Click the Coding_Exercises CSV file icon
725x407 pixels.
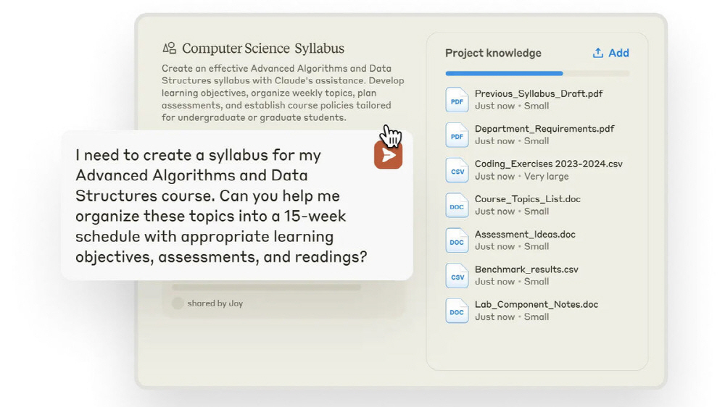[x=457, y=170]
